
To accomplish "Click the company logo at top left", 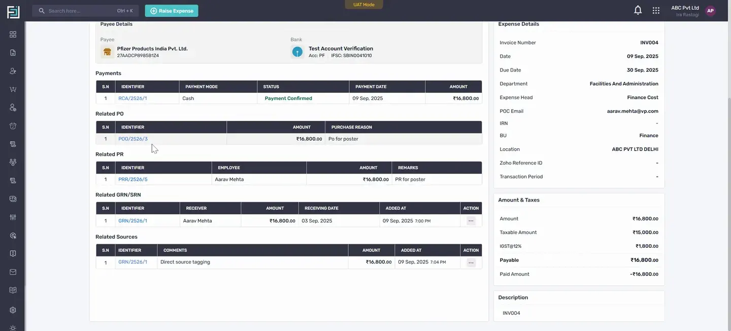I will point(13,12).
